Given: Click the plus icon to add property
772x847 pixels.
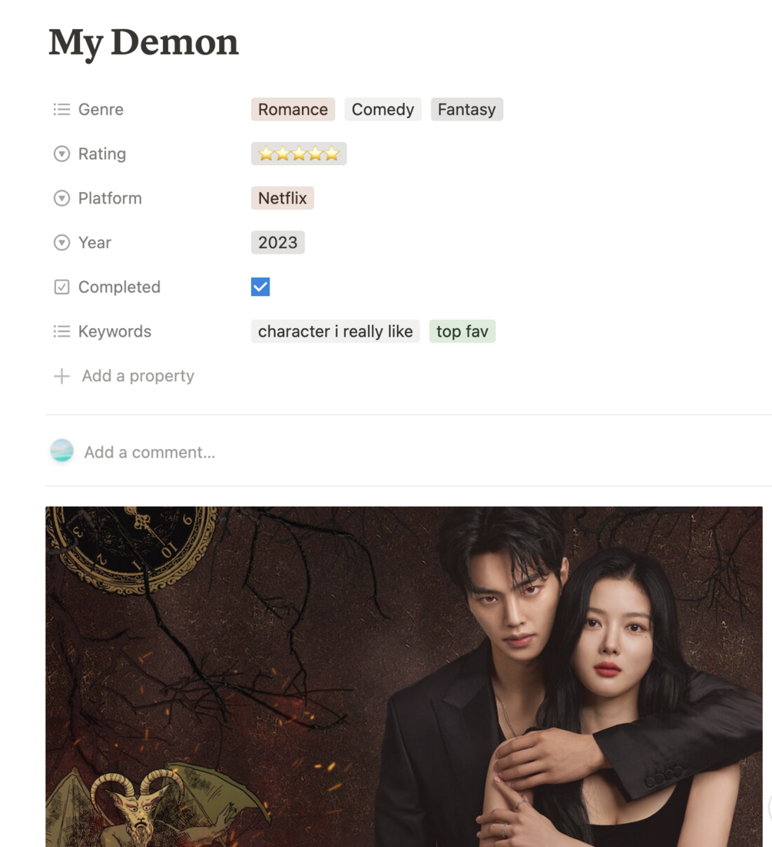Looking at the screenshot, I should [61, 376].
